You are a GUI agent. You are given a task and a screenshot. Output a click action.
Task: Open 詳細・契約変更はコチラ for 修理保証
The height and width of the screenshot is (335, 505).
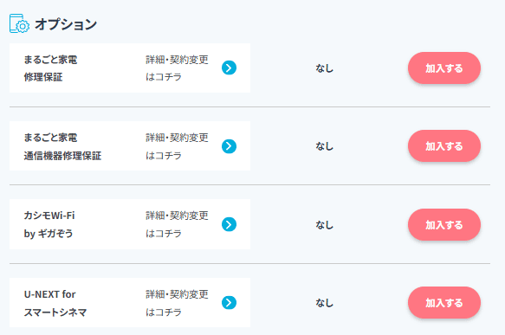coord(177,68)
